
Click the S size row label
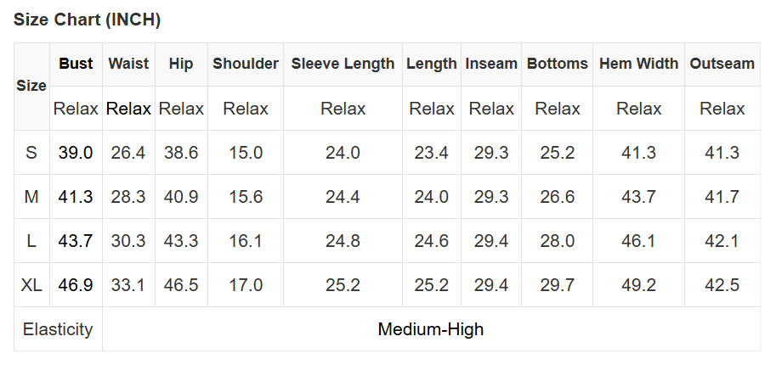click(31, 153)
